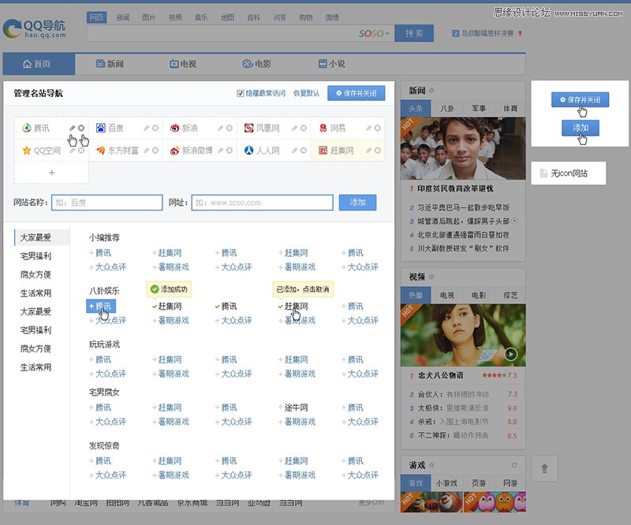Remove the 东方财富 tile with its X icon
Viewport: 631px width, 525px height.
click(x=155, y=150)
